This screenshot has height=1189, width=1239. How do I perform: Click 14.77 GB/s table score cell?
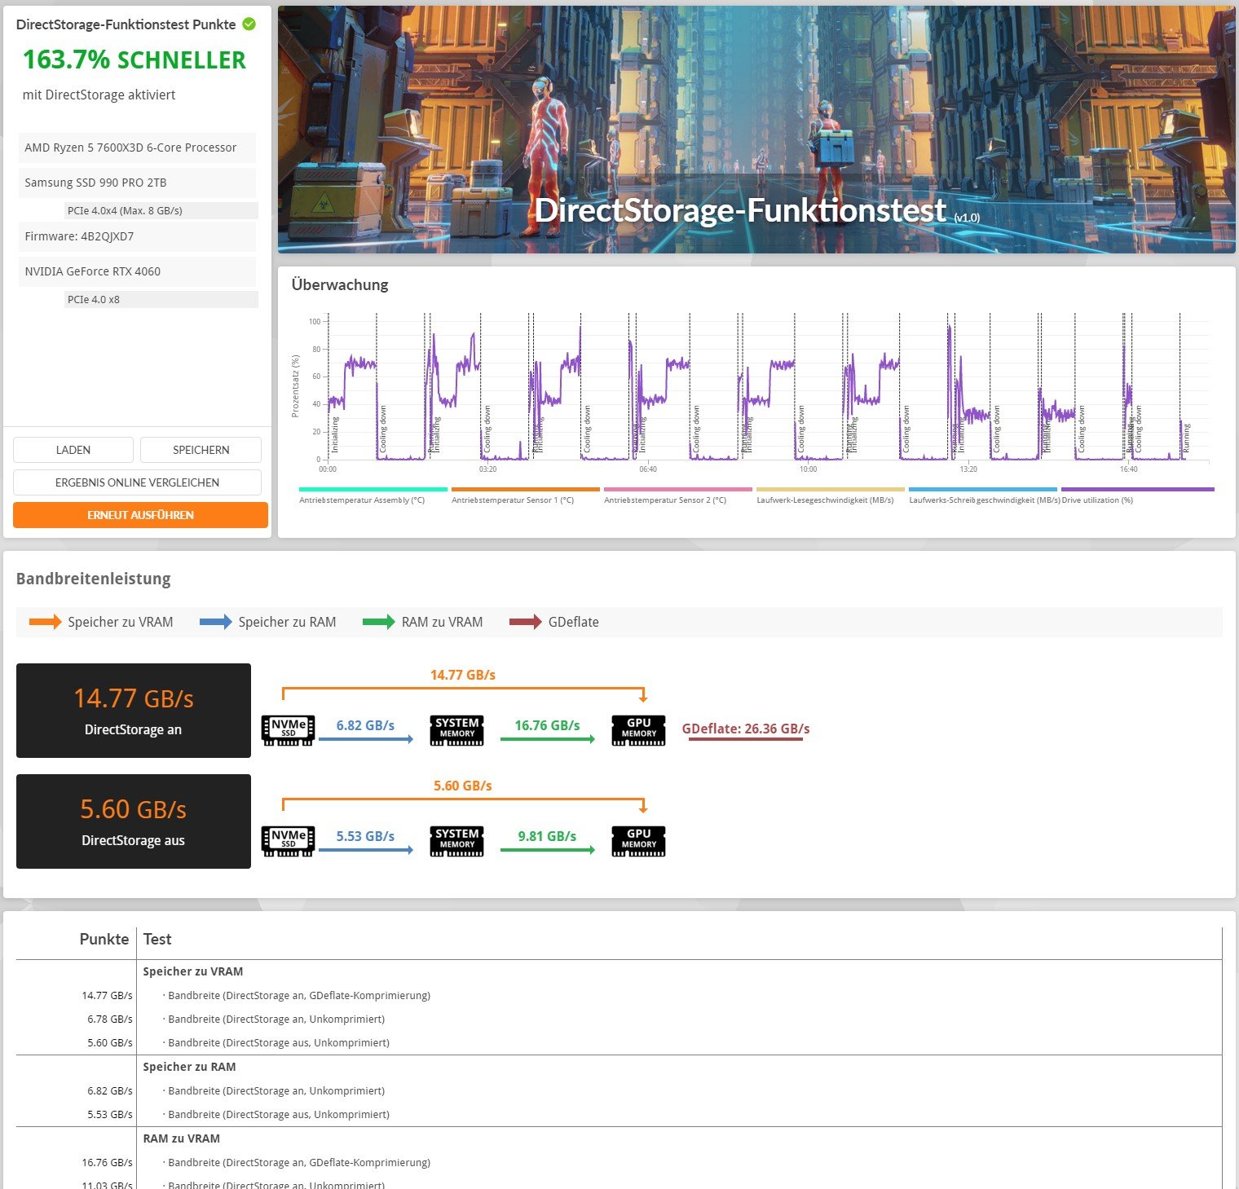pyautogui.click(x=107, y=995)
